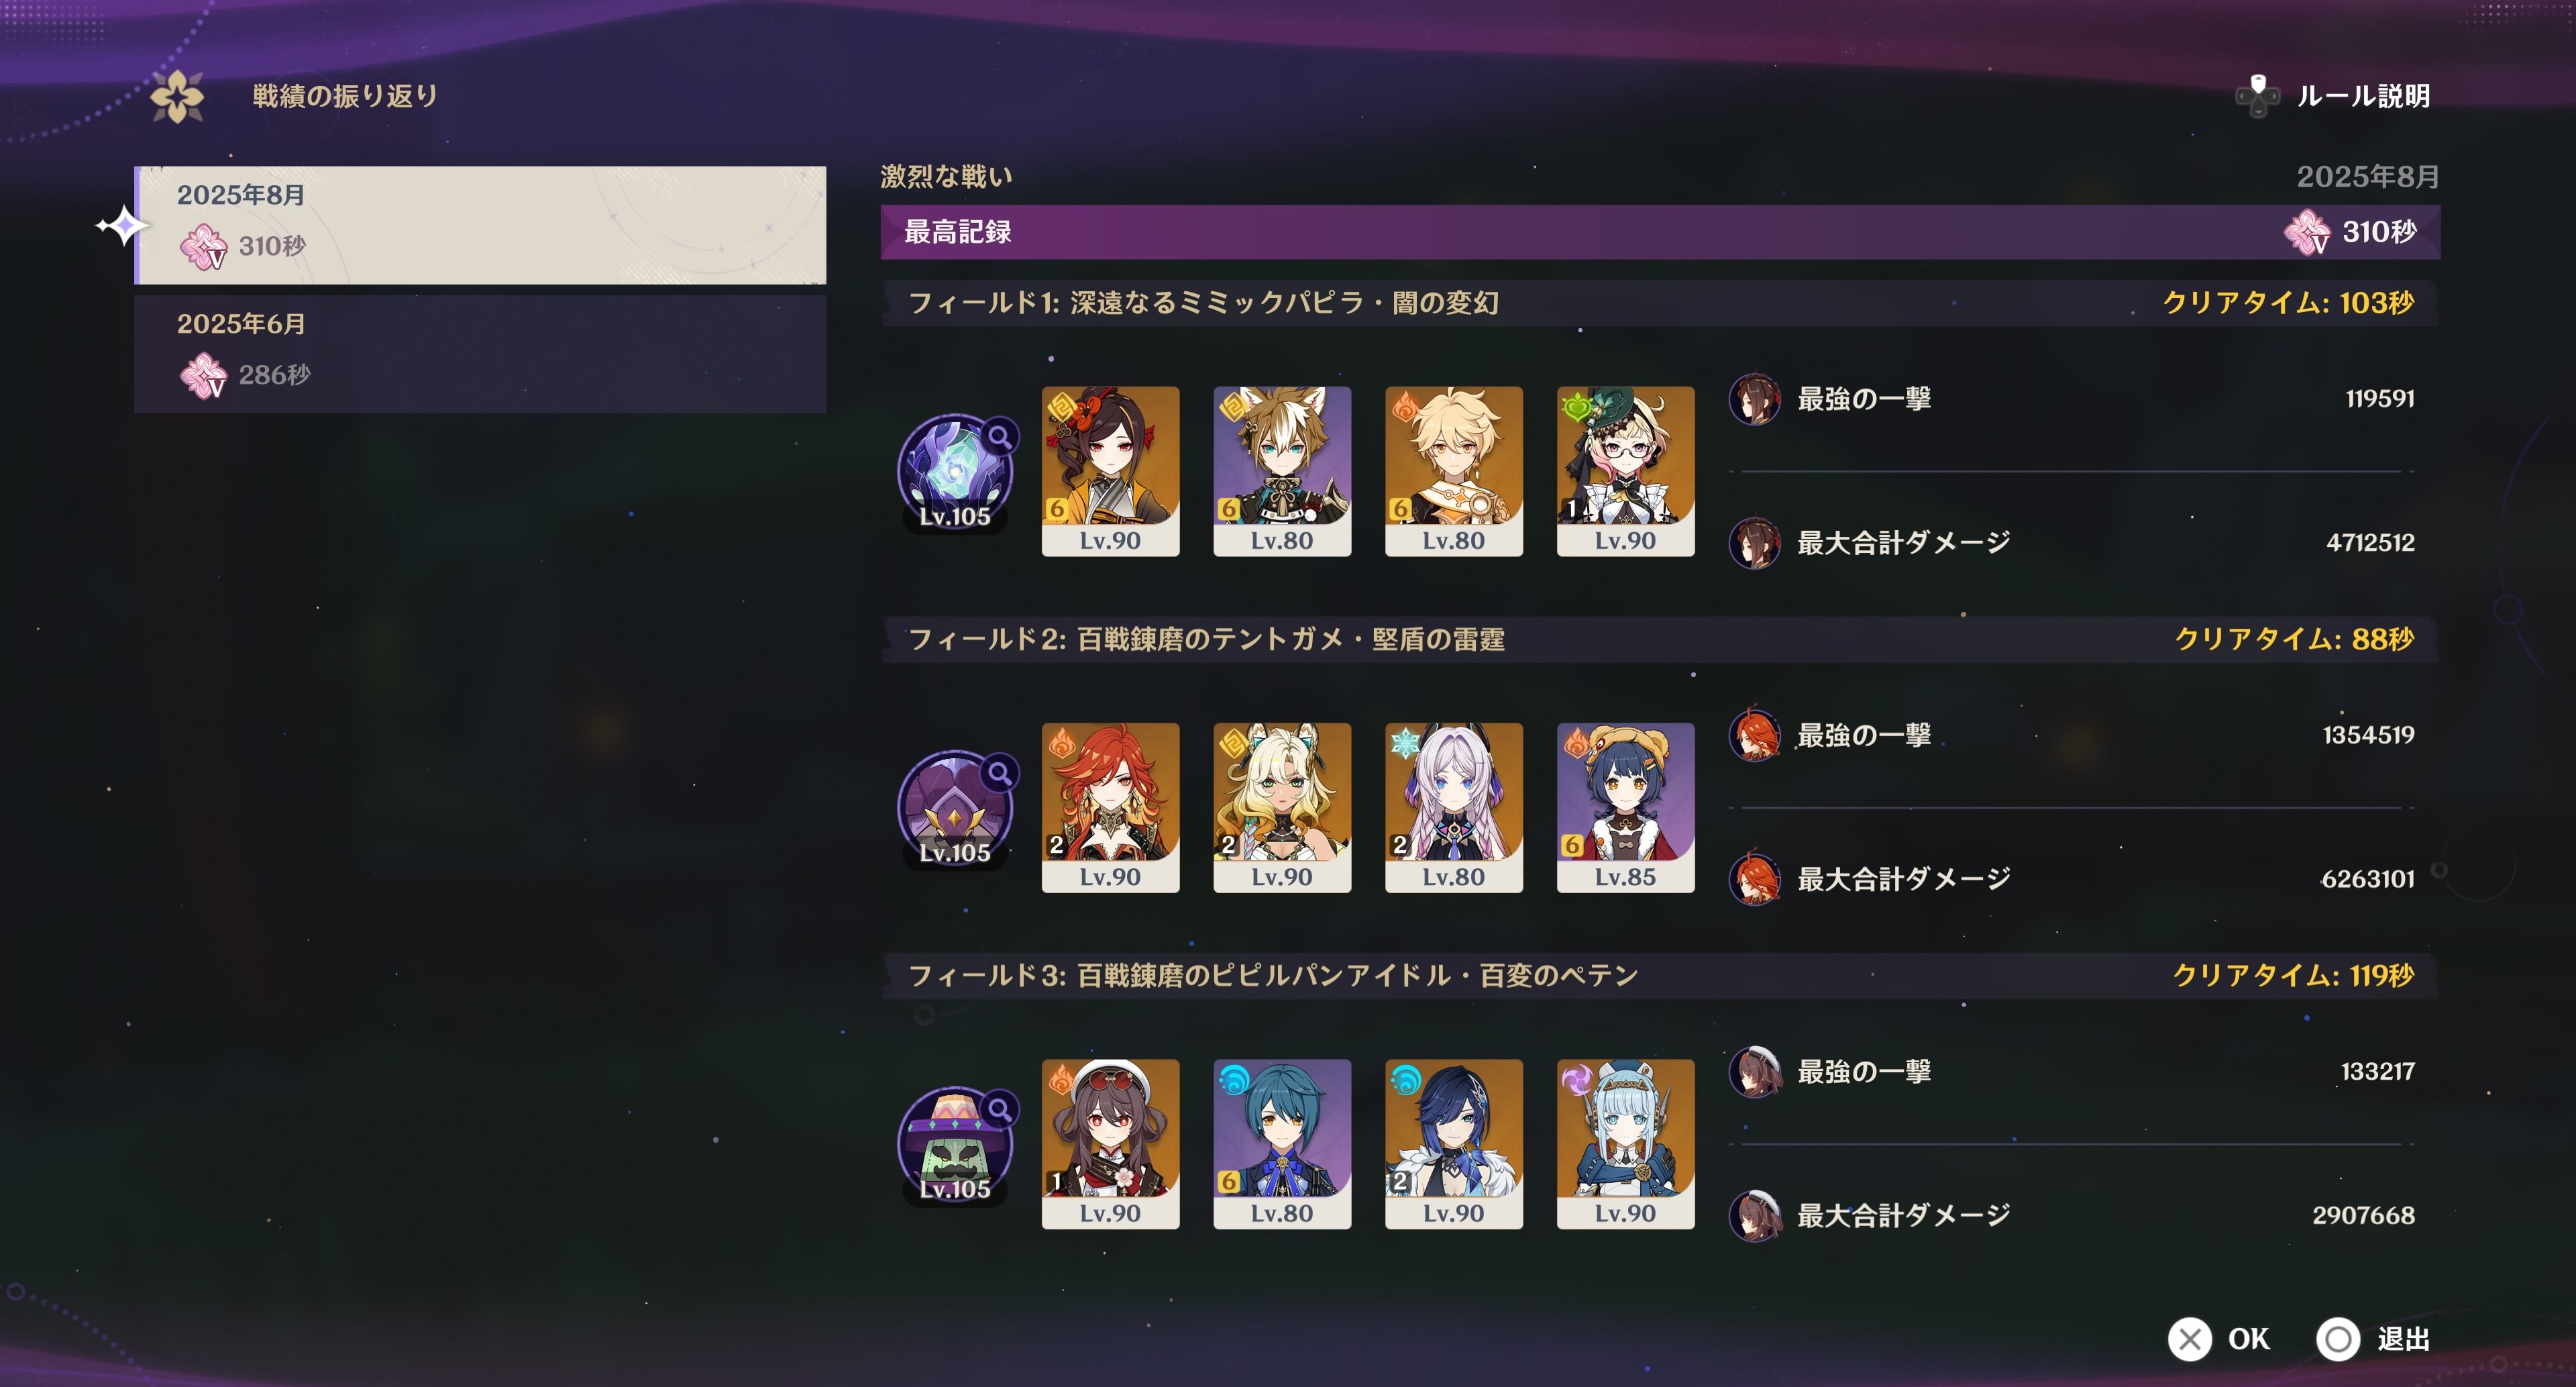Click フィールド2 header with クリアタイム 88秒
This screenshot has width=2576, height=1387.
click(x=1660, y=639)
